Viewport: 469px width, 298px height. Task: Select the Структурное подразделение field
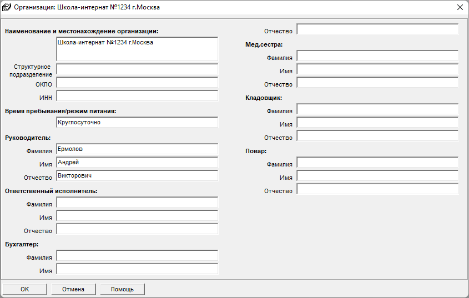click(137, 69)
